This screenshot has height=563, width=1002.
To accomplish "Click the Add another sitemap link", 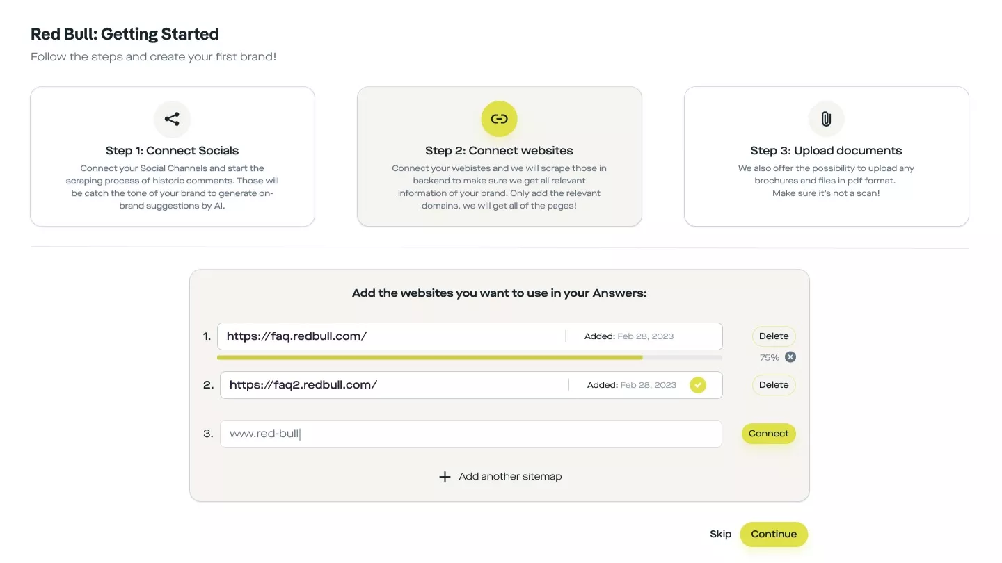I will [510, 477].
